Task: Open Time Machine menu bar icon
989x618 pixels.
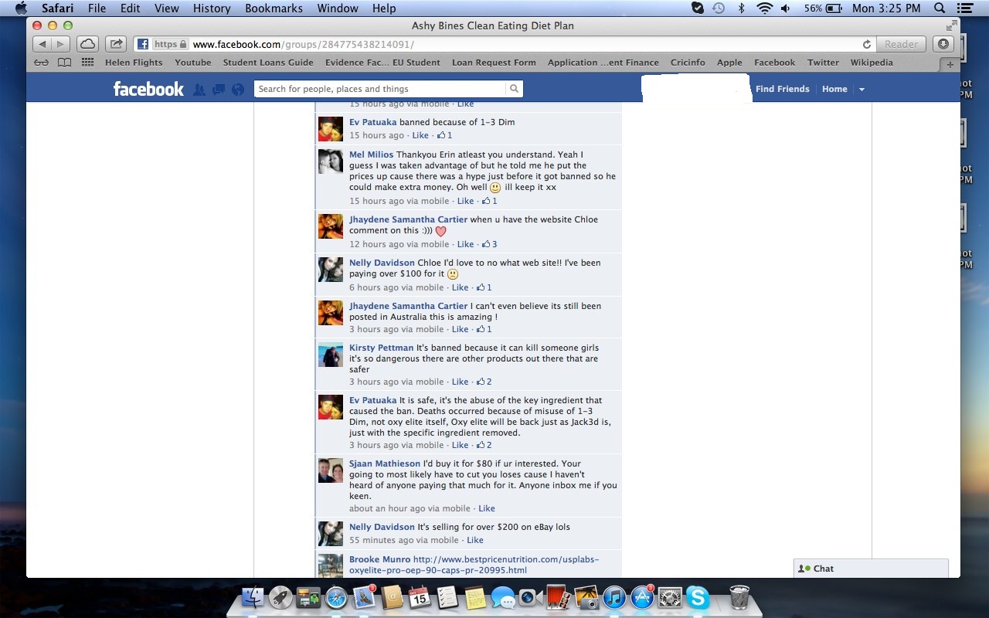Action: pyautogui.click(x=719, y=8)
